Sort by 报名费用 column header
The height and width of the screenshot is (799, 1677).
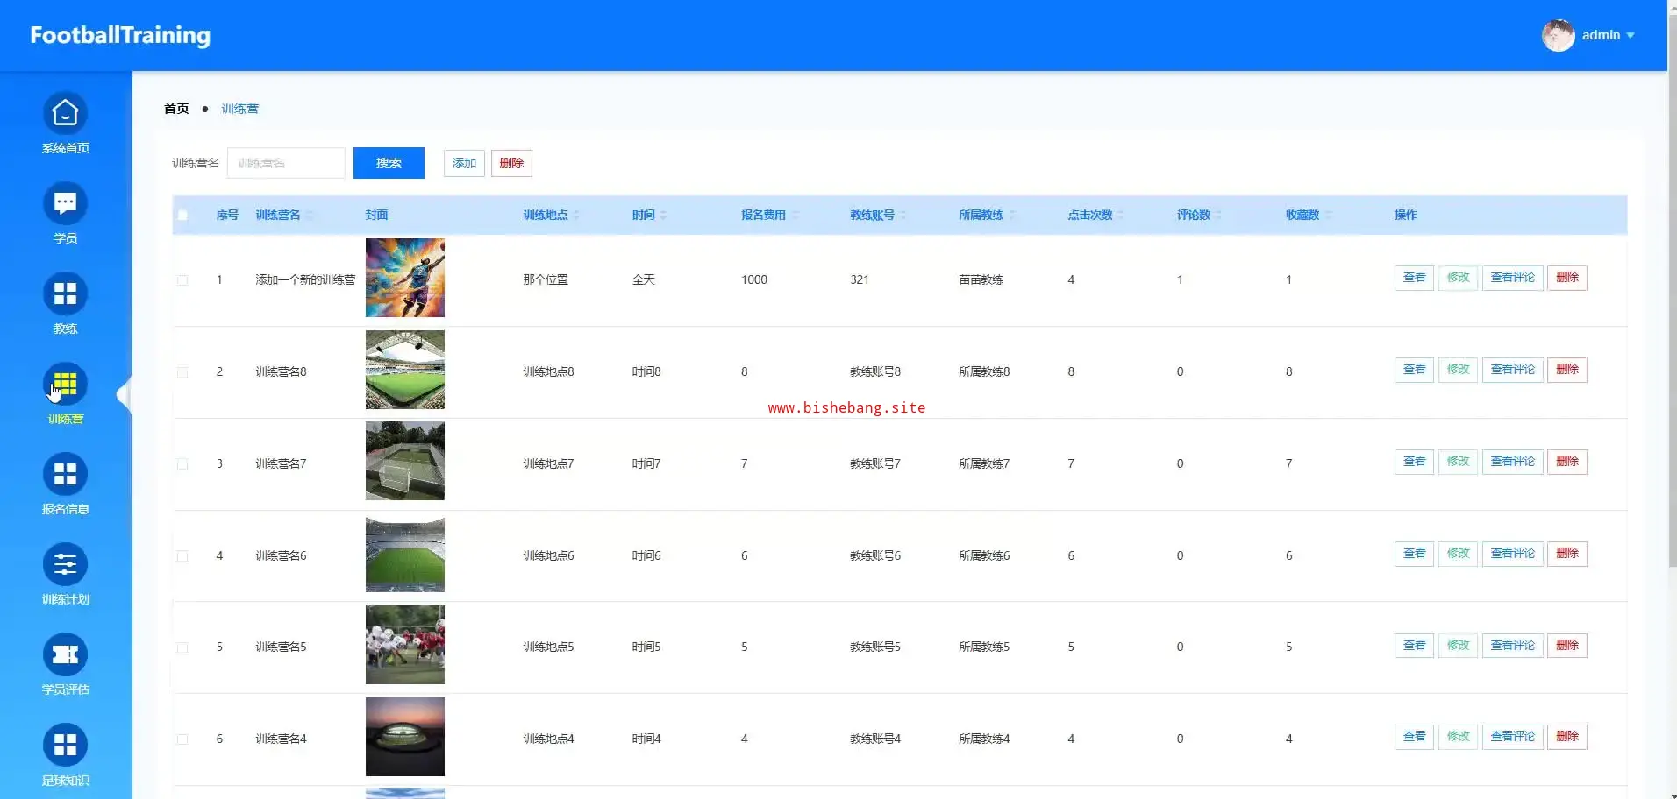(763, 216)
